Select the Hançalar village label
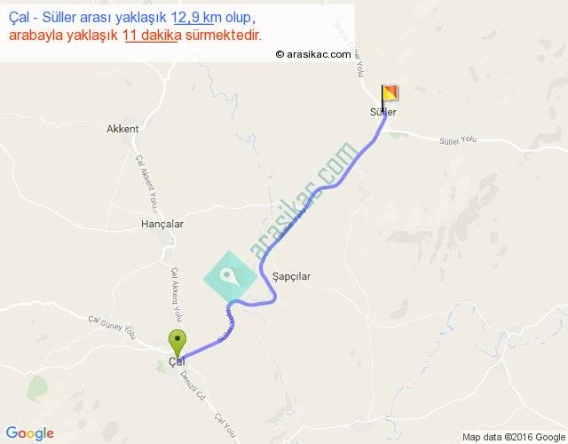The image size is (568, 444). pos(162,224)
